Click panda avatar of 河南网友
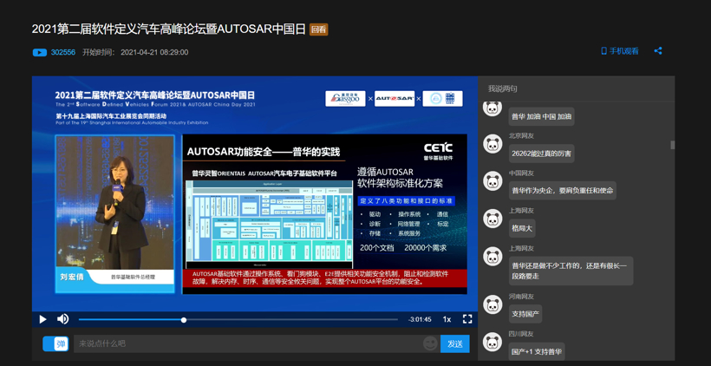 (492, 304)
